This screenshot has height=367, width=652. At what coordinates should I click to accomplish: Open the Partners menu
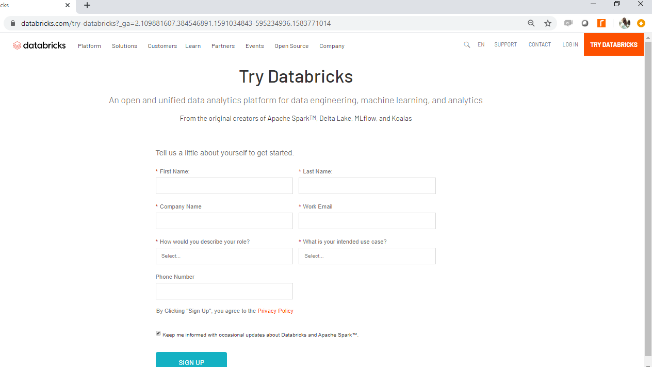(223, 46)
